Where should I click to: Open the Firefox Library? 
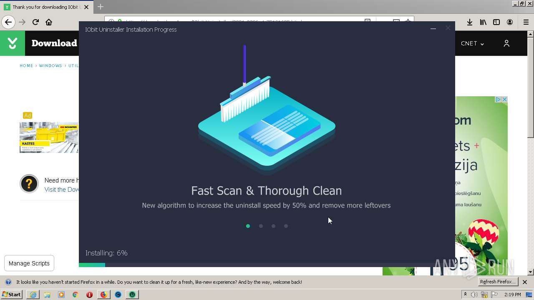(483, 22)
